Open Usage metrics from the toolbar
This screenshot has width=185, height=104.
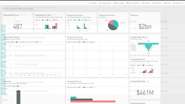click(105, 3)
